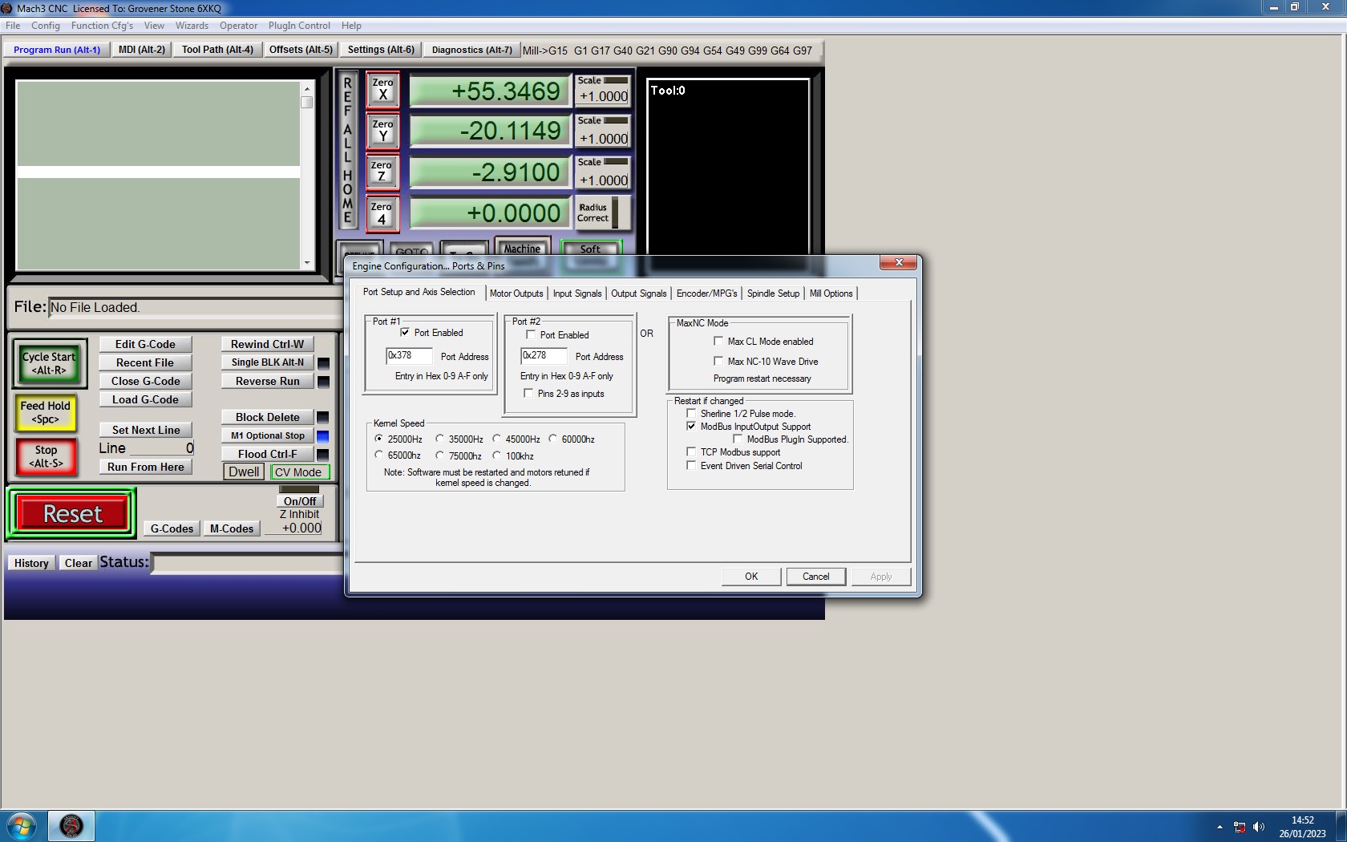1347x842 pixels.
Task: Click the Zero Y axis button
Action: (x=382, y=131)
